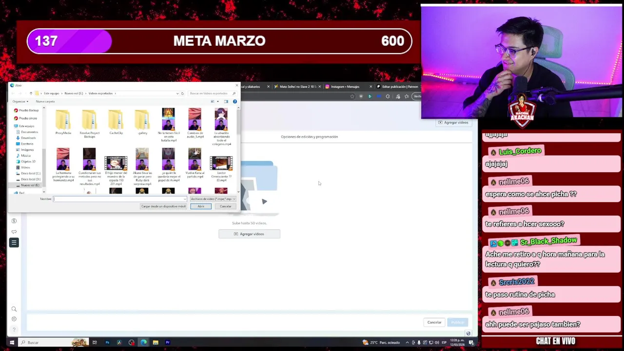Select video 'La abuelita absorbiendo todo el colageno.mp4'
This screenshot has height=351, width=624.
pyautogui.click(x=221, y=127)
